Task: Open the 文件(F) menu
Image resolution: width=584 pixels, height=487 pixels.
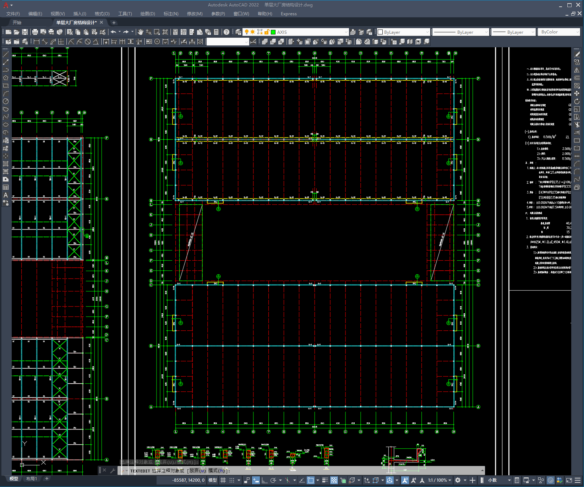Action: pos(13,14)
